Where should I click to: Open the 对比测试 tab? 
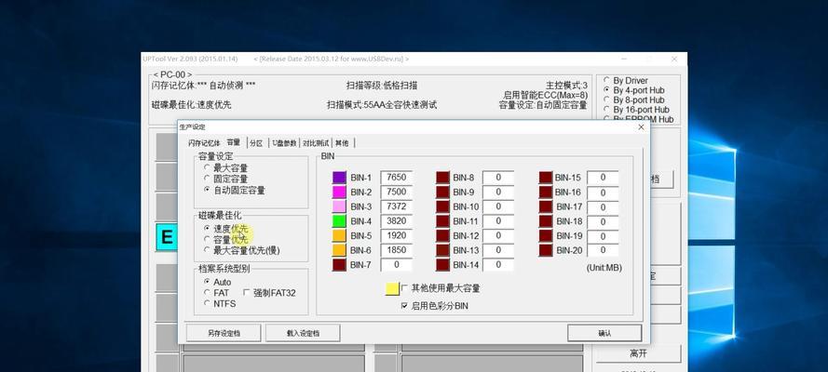[316, 143]
